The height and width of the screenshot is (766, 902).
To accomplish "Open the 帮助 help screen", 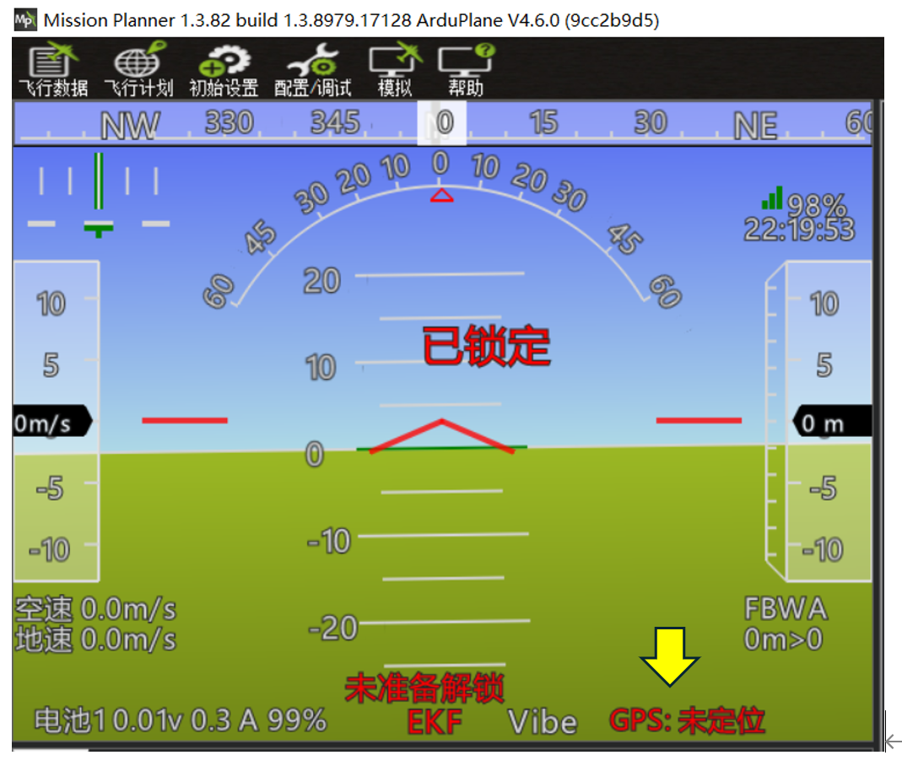I will tap(465, 71).
